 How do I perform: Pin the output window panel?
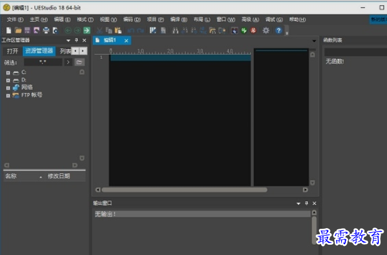306,204
